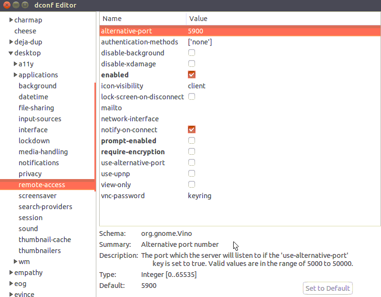Enable the require-encryption checkbox
381x297 pixels.
pyautogui.click(x=192, y=151)
